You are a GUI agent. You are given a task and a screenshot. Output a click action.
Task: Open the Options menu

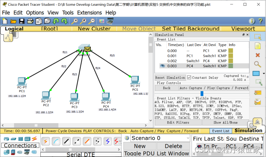35,13
